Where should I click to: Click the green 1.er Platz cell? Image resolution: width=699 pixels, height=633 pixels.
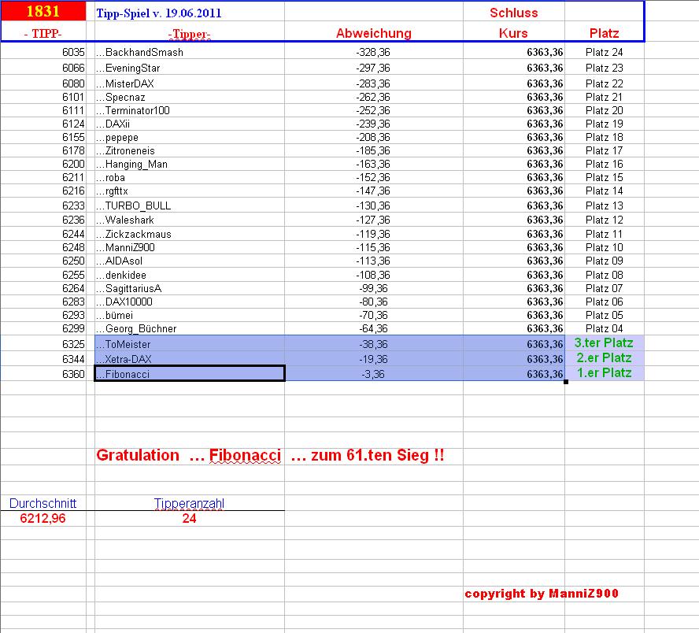pos(604,372)
